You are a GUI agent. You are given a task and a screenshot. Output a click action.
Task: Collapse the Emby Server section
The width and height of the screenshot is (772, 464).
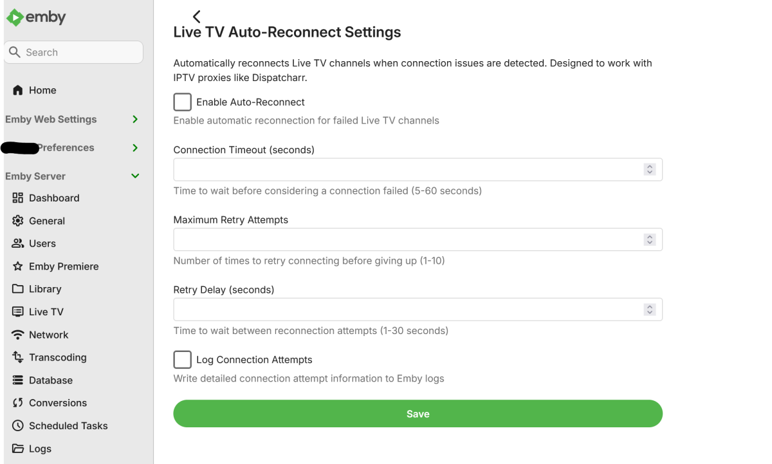[x=135, y=176]
